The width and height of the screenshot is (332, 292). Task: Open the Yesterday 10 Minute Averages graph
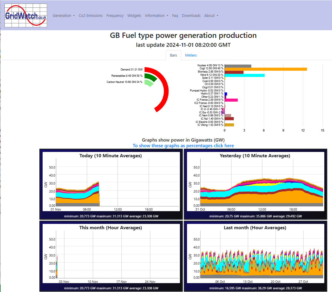255,184
